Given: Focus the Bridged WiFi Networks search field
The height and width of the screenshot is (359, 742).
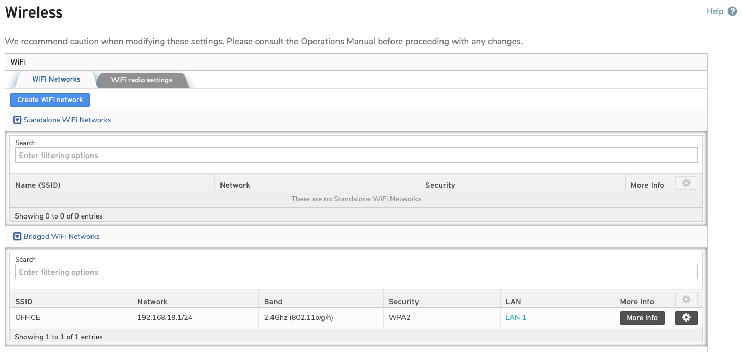Looking at the screenshot, I should pos(356,272).
